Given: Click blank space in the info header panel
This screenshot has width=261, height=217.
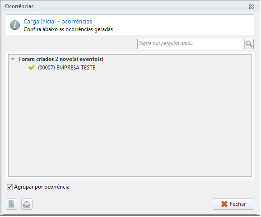Looking at the screenshot, I should [x=183, y=25].
